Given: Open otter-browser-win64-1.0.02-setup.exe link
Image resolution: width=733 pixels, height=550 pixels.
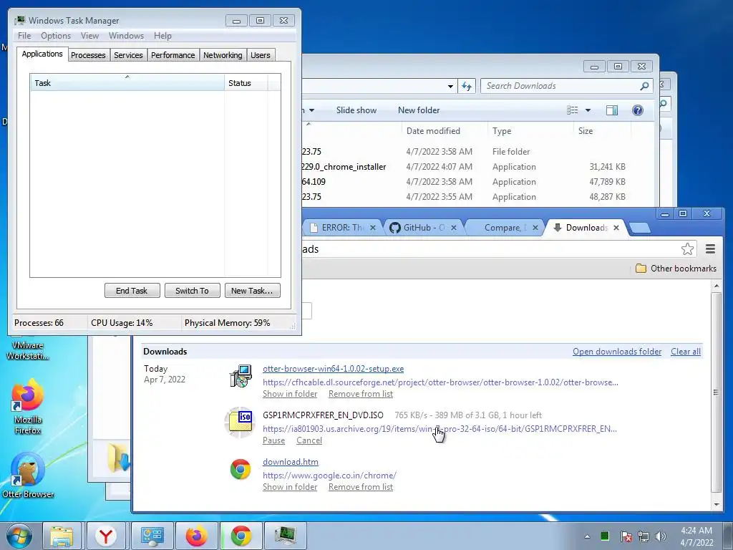Looking at the screenshot, I should [x=333, y=369].
